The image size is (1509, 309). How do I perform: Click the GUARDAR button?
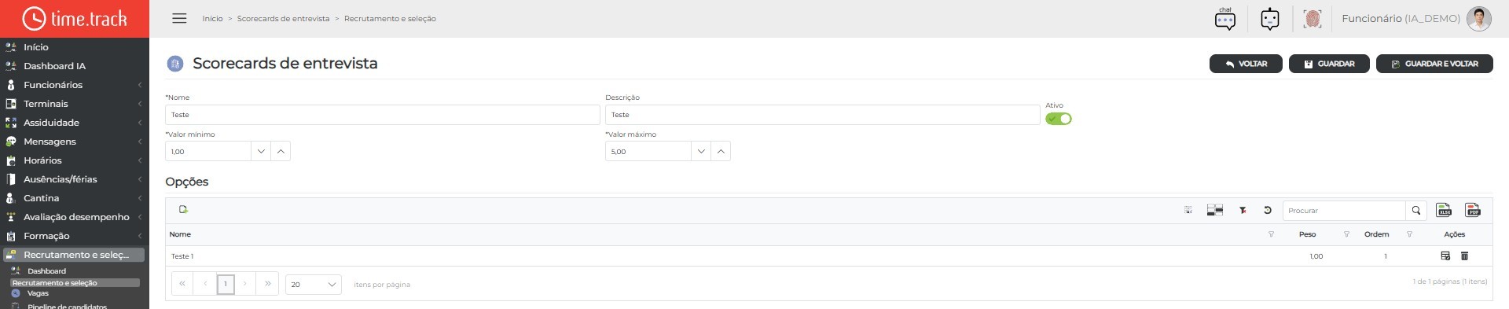pos(1329,64)
